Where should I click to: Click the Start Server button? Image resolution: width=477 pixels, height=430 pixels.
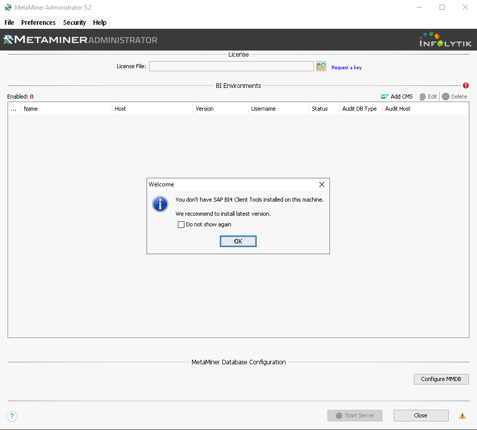tap(355, 415)
